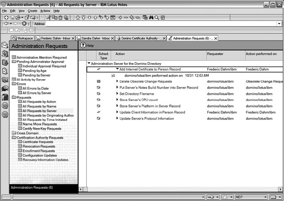Click the binoculars Find toolbar icon
Screen dimensions: 284x201
151,18
